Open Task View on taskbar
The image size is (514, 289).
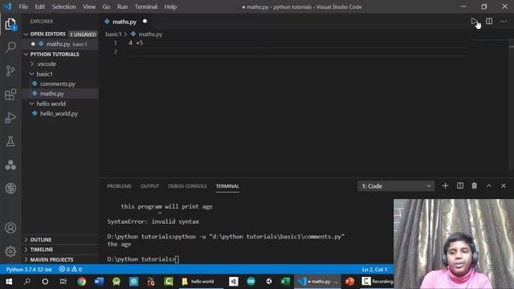coord(63,282)
